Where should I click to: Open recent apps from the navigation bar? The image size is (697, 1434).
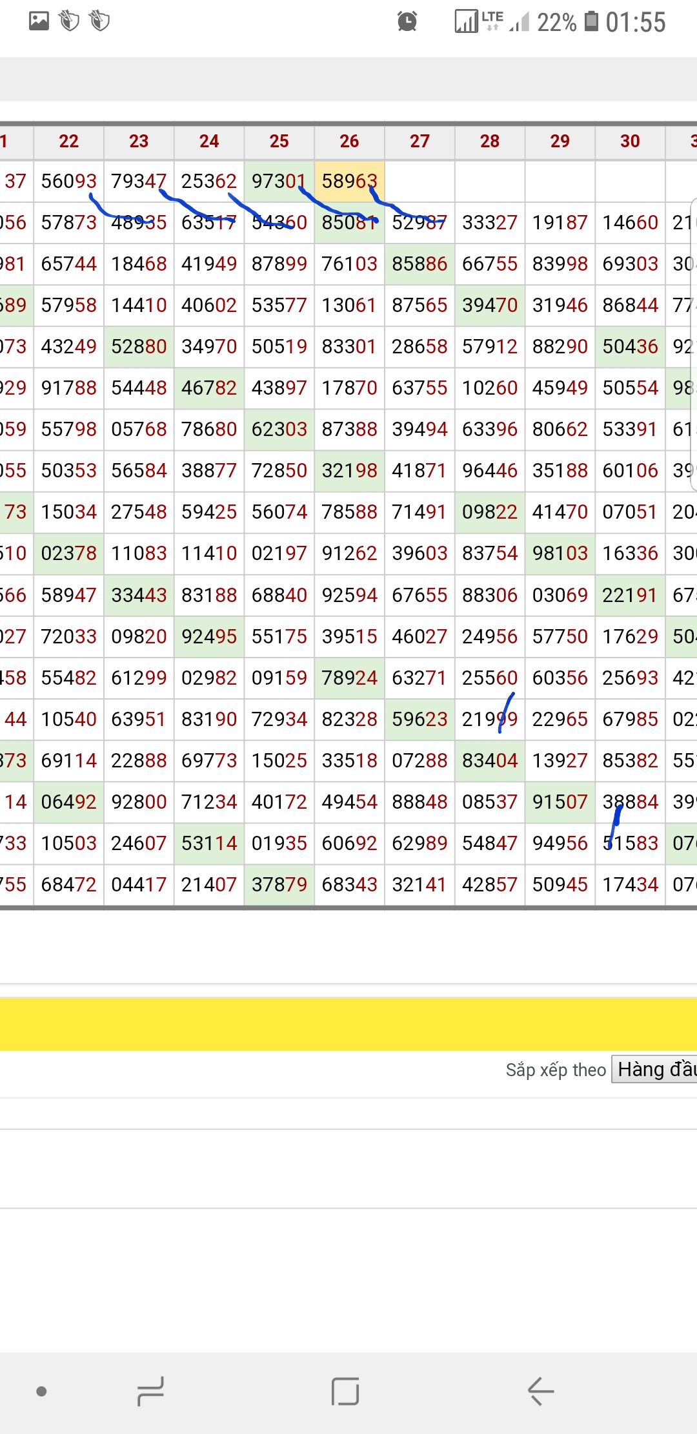point(151,1391)
